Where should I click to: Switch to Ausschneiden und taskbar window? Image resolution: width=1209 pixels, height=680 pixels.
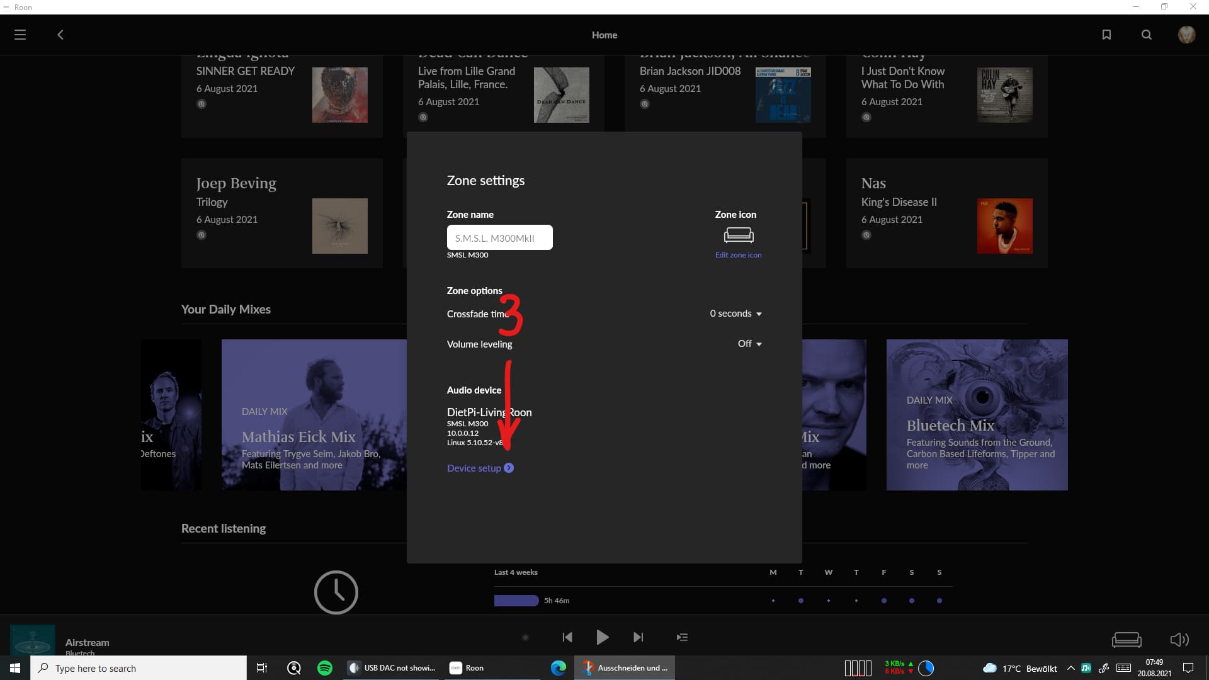(625, 668)
